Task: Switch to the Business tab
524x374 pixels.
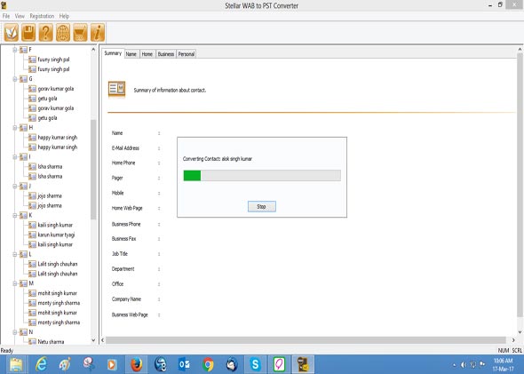Action: click(166, 54)
